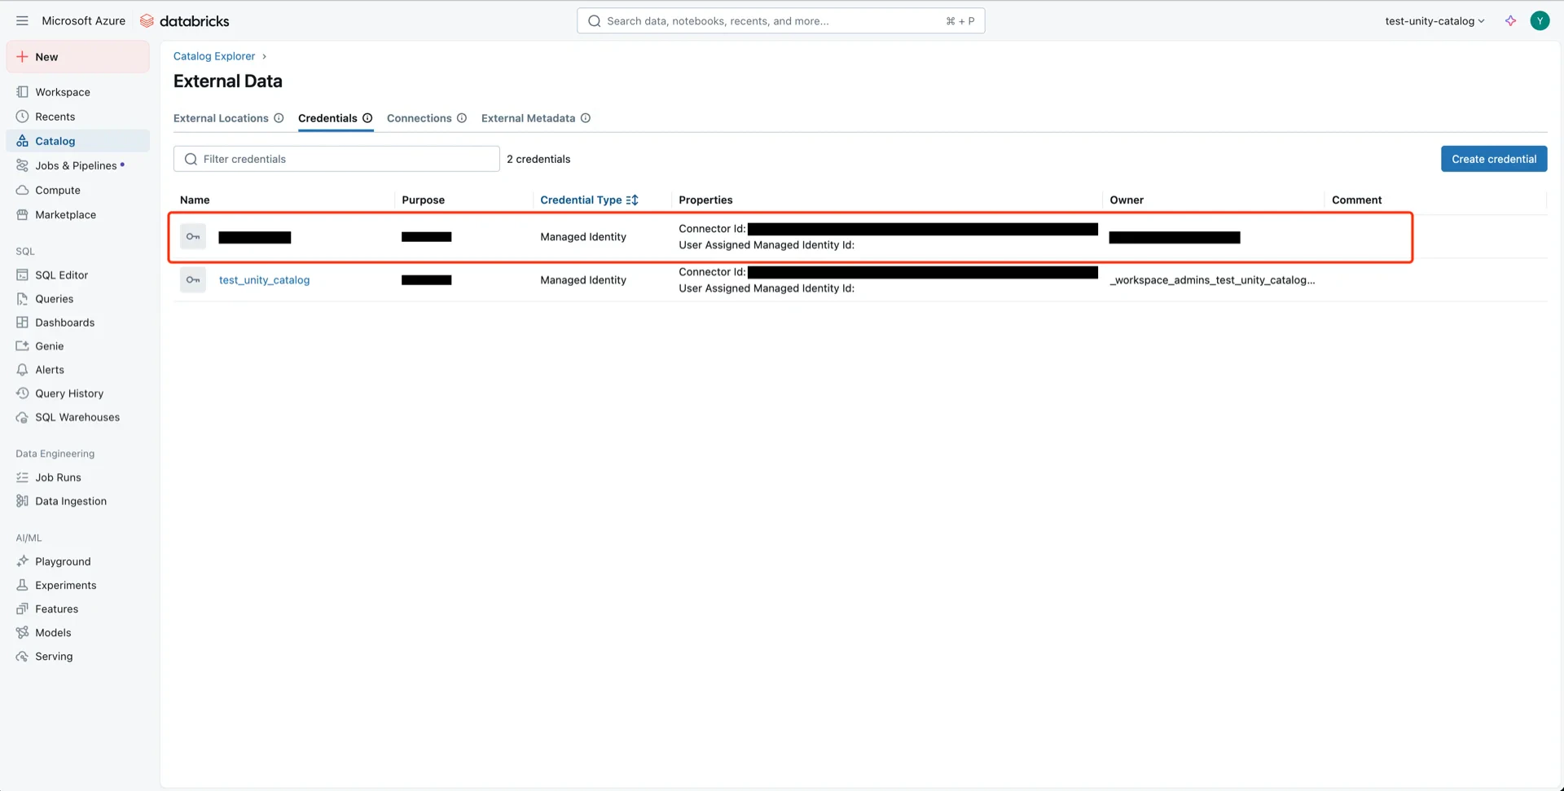Click the info icon beside Connections

tap(462, 118)
